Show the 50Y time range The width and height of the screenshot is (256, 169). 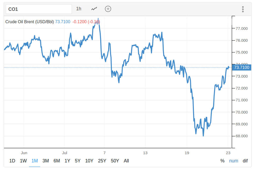point(115,161)
